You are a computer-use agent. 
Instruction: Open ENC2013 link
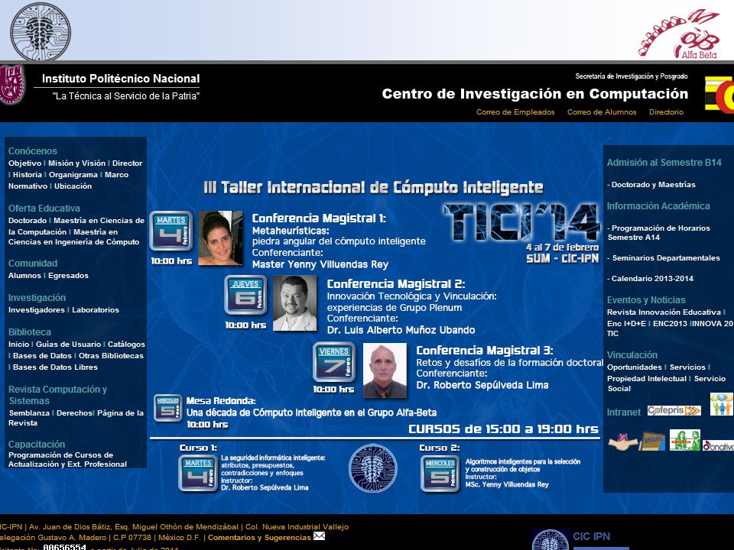(671, 324)
